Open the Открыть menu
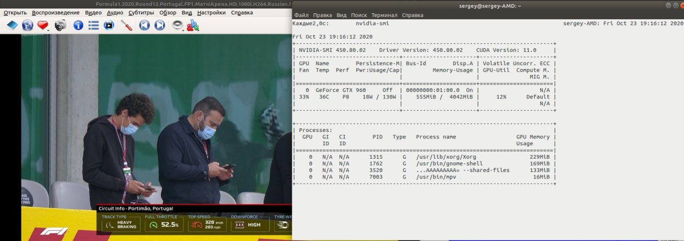 (15, 12)
